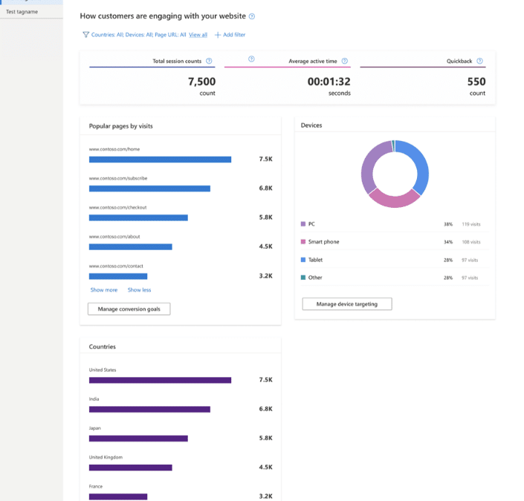Click the 'India' country label
Image resolution: width=524 pixels, height=501 pixels.
(x=94, y=399)
